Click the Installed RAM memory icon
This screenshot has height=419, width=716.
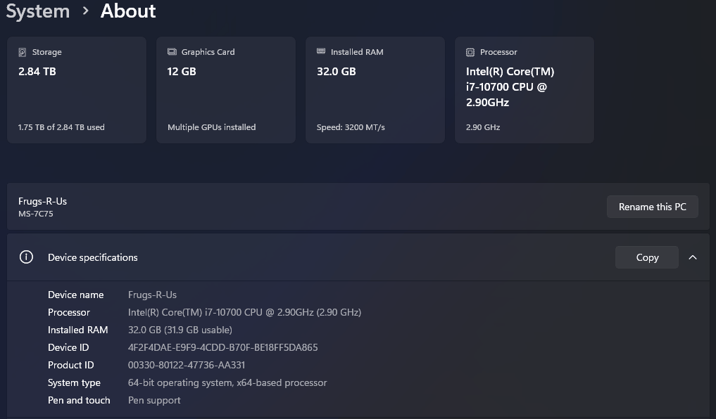tap(321, 51)
